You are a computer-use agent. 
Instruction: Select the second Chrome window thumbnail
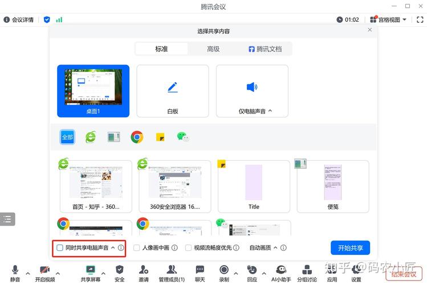coord(175,227)
